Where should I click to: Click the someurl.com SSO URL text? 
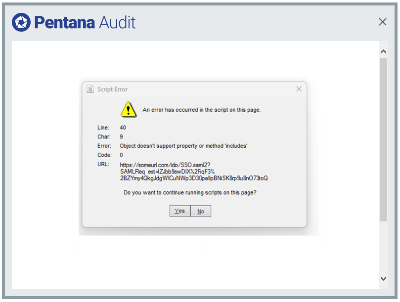click(x=194, y=172)
